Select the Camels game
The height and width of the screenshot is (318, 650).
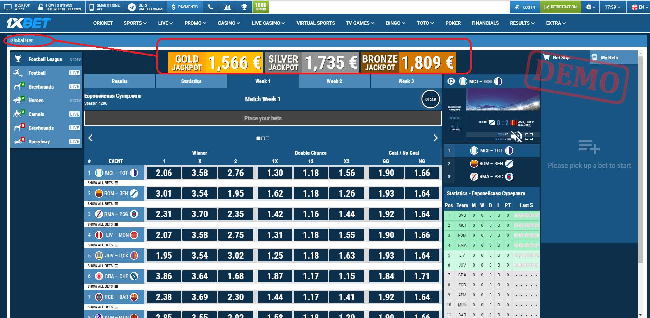click(x=46, y=114)
